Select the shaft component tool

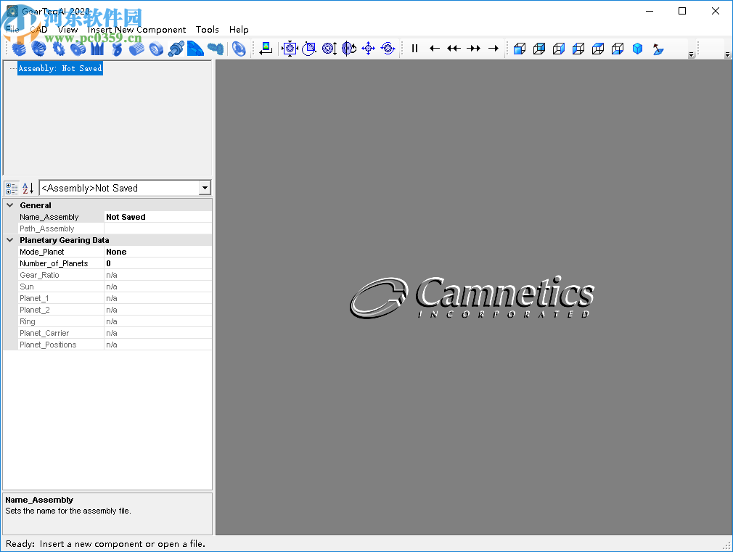tap(175, 48)
